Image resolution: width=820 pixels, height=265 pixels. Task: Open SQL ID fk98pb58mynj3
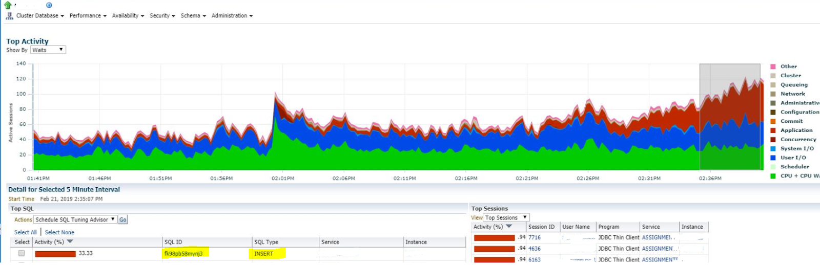coord(183,254)
